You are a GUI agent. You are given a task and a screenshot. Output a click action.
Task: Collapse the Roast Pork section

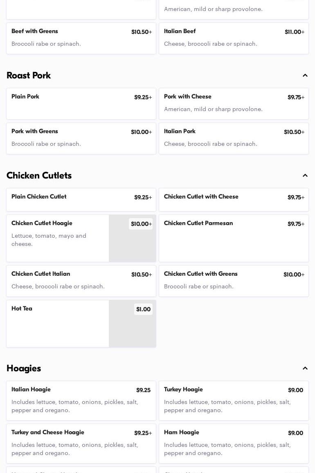coord(305,76)
